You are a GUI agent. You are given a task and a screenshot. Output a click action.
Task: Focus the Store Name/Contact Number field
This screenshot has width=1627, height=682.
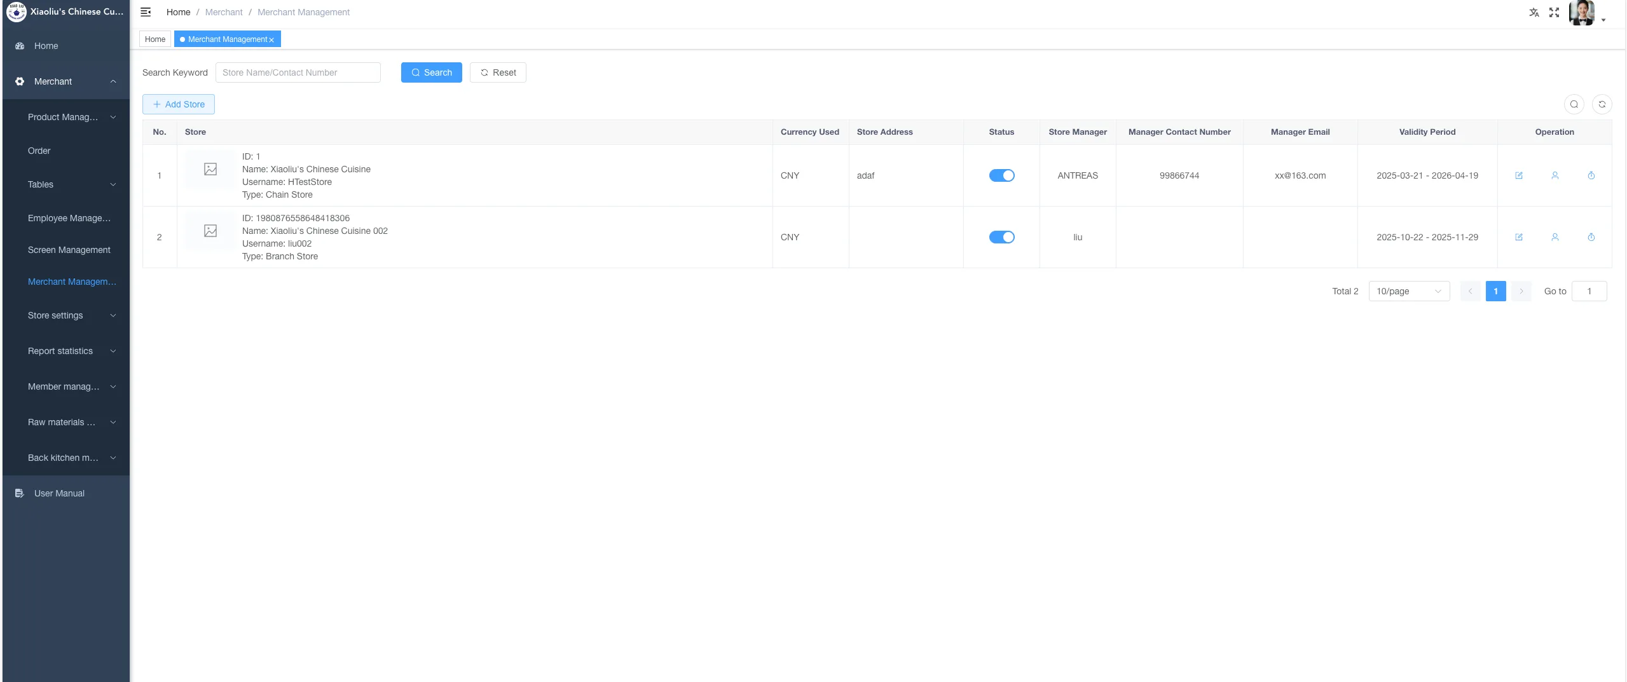(298, 72)
